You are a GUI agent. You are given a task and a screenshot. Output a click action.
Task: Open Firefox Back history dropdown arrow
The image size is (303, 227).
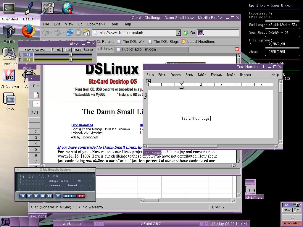pos(51,33)
